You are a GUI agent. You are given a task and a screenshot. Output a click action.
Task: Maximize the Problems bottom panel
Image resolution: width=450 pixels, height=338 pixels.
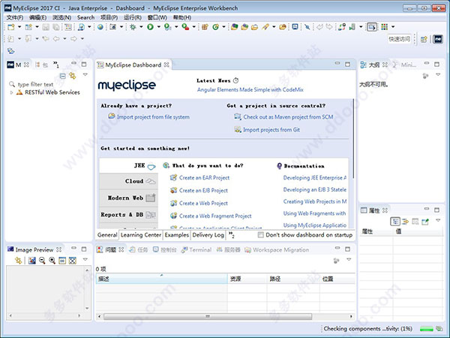[347, 249]
